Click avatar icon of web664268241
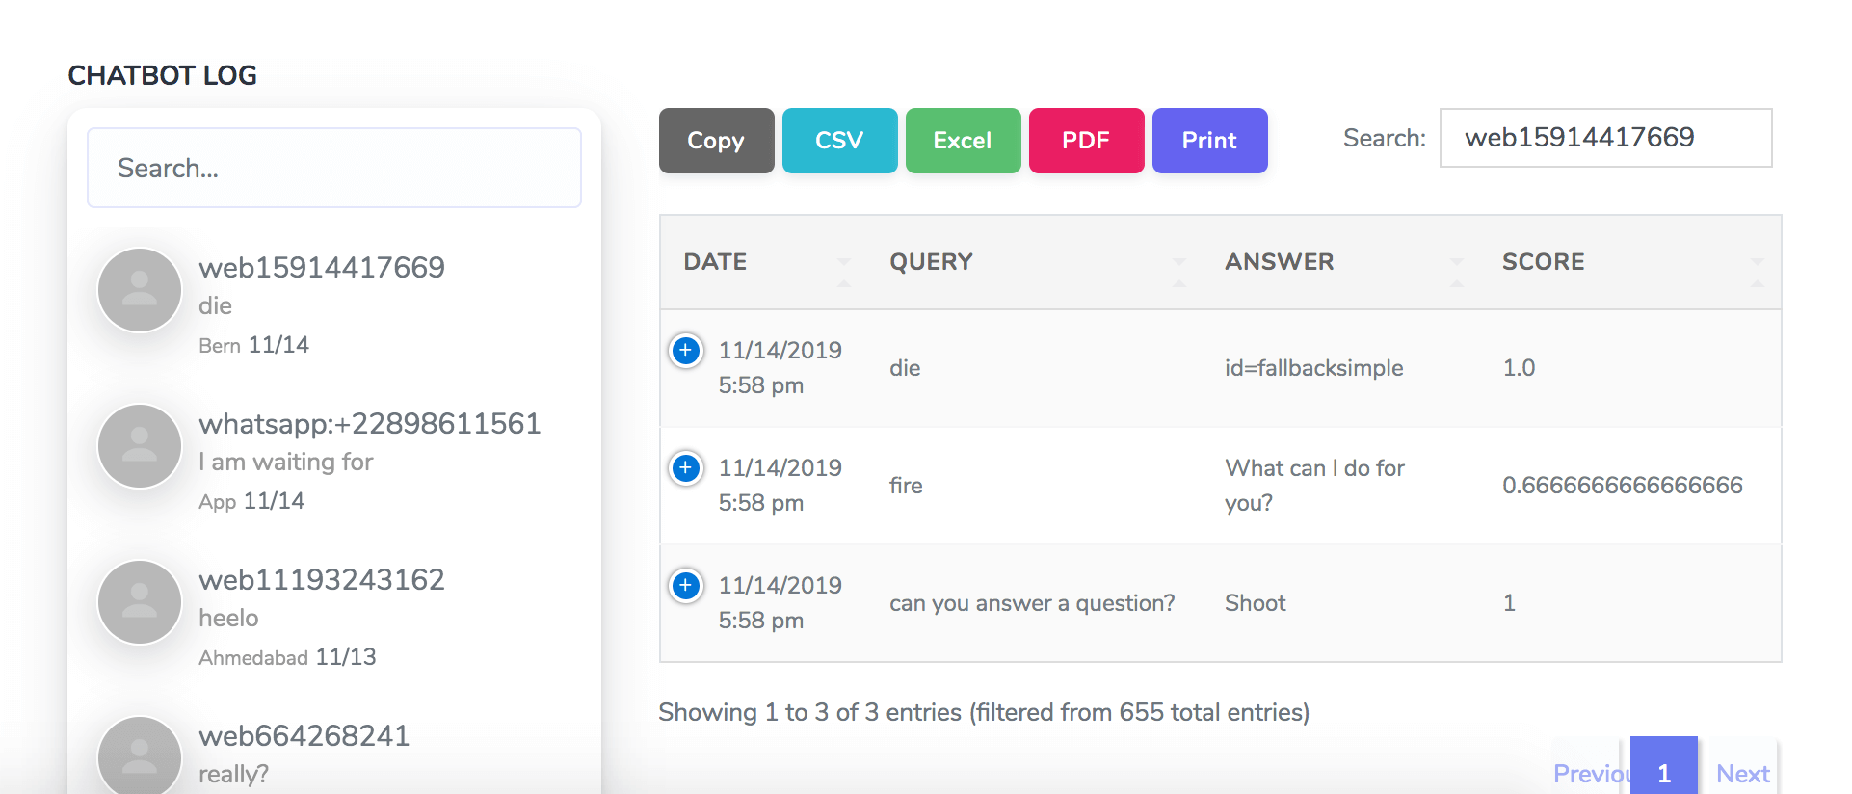This screenshot has height=794, width=1852. tap(140, 756)
